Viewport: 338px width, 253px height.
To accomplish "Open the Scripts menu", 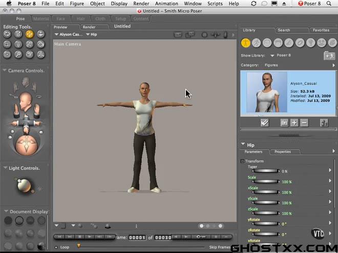I will [215, 4].
